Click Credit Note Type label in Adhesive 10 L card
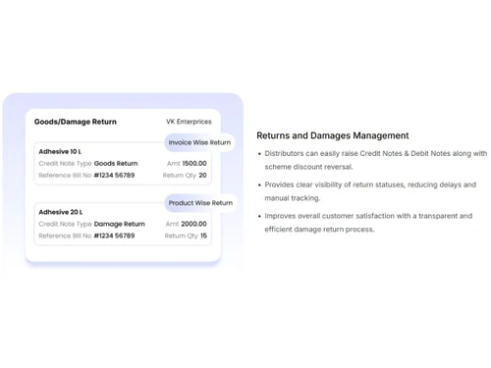491x368 pixels. [x=65, y=164]
